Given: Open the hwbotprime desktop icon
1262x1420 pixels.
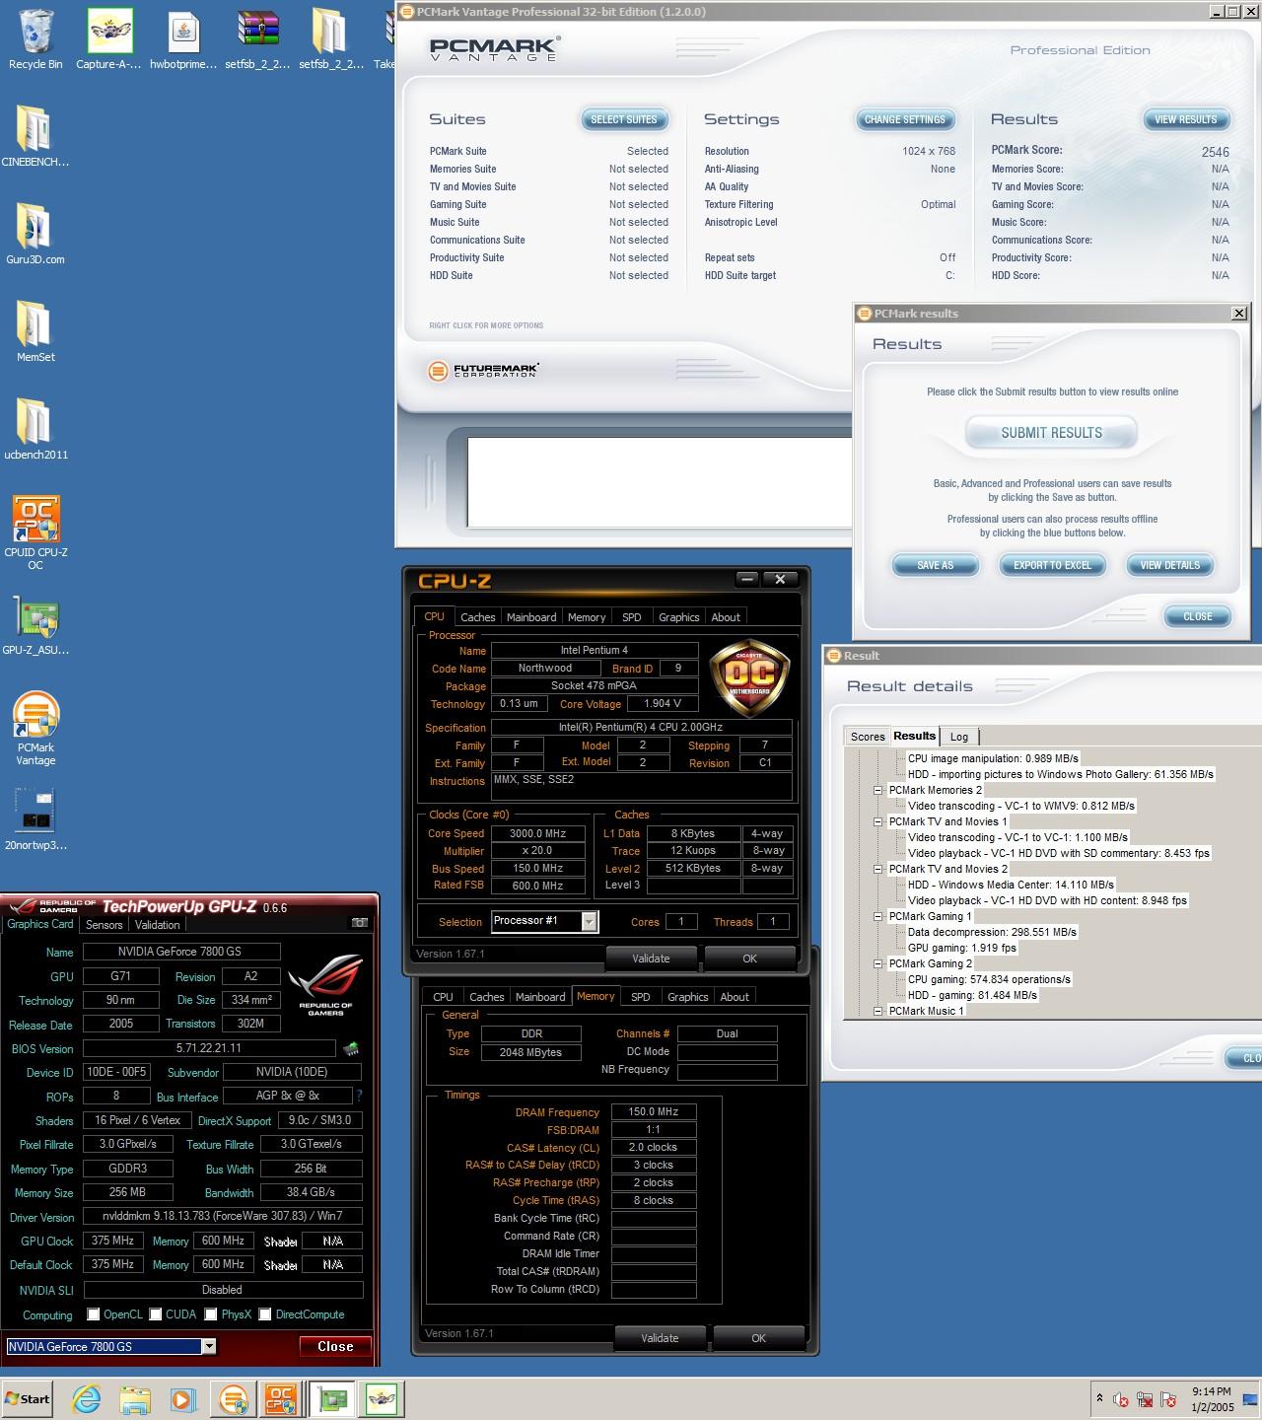Looking at the screenshot, I should [183, 39].
